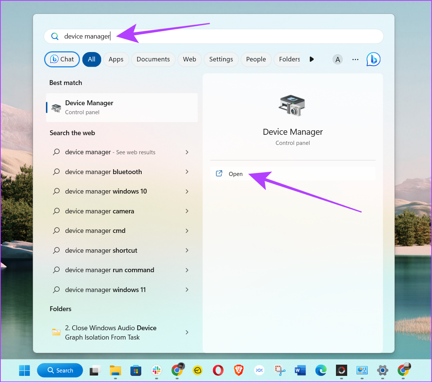432x383 pixels.
Task: Open Snipping Tool from taskbar
Action: click(x=280, y=370)
